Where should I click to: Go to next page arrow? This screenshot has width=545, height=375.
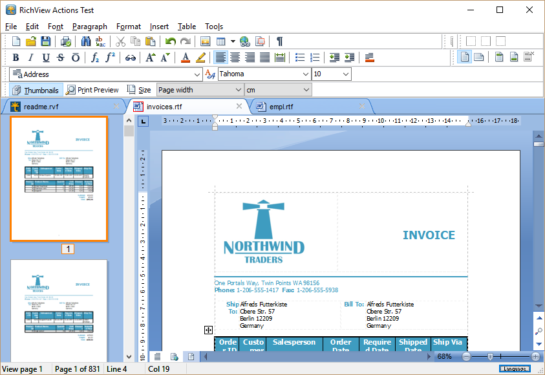click(x=539, y=344)
